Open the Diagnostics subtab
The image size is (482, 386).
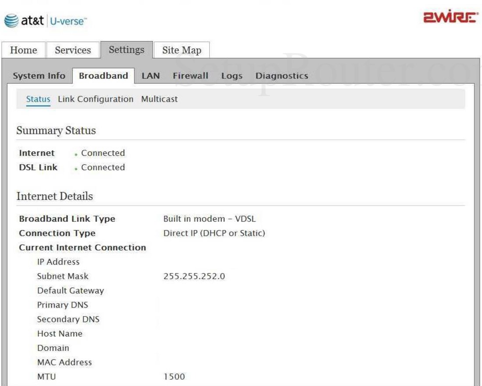282,75
